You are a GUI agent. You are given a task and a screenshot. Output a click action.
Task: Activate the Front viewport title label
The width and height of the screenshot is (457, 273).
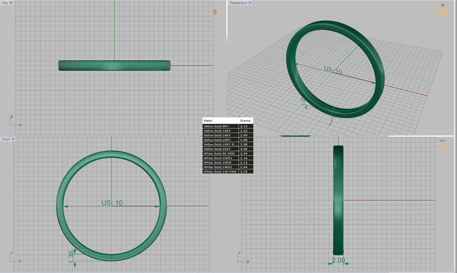tap(6, 139)
